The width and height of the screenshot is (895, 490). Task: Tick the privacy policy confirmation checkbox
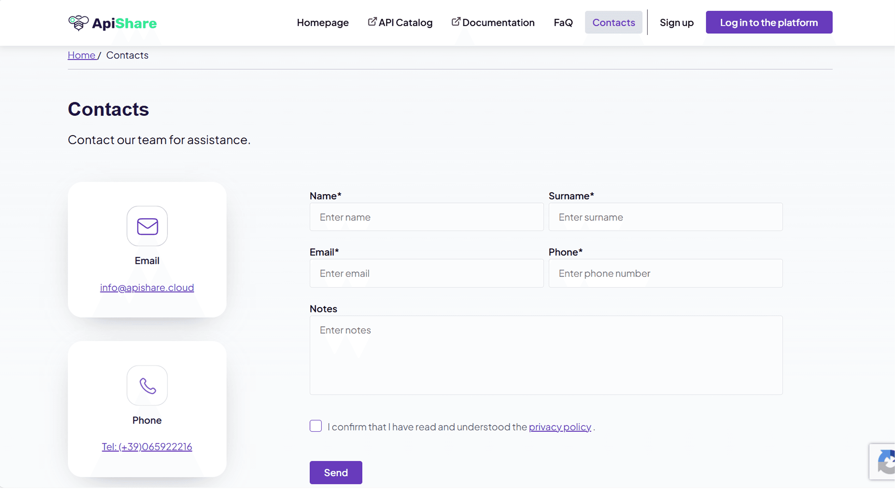click(316, 426)
